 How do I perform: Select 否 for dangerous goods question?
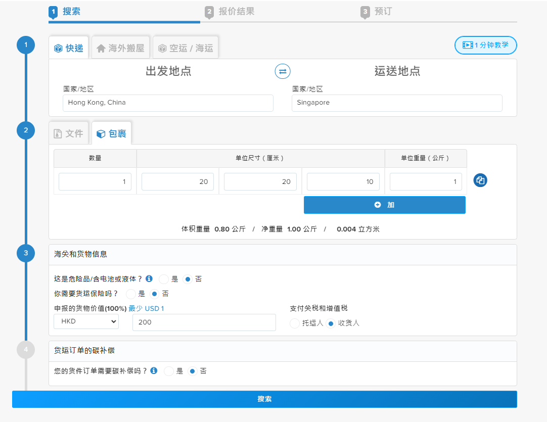tap(188, 279)
